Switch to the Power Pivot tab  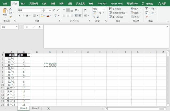(x=117, y=3)
